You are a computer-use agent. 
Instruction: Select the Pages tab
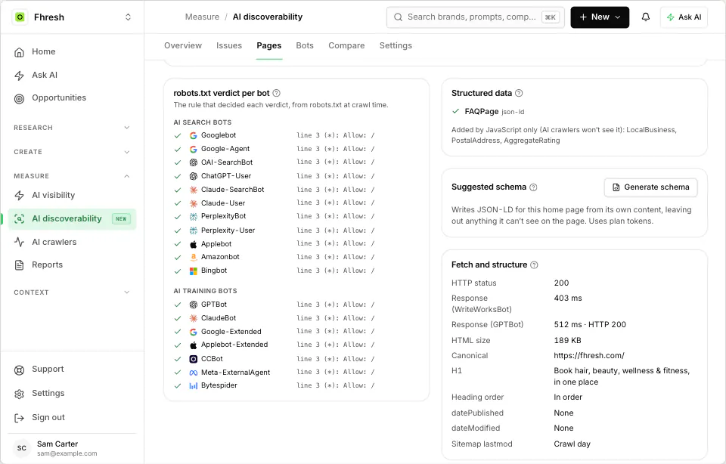(x=269, y=45)
